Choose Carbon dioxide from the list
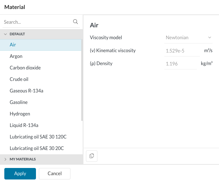The height and width of the screenshot is (182, 219). pyautogui.click(x=25, y=68)
